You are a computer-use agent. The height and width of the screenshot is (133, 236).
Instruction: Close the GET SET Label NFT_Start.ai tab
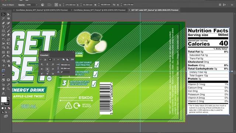[x=129, y=10]
